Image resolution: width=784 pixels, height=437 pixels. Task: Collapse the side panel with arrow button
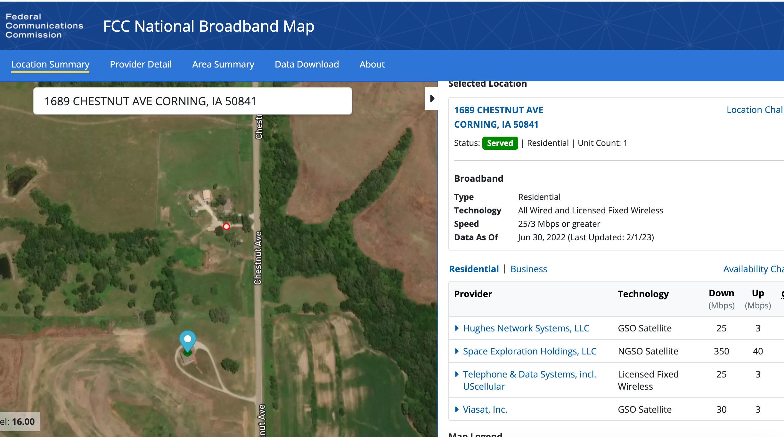[x=432, y=99]
